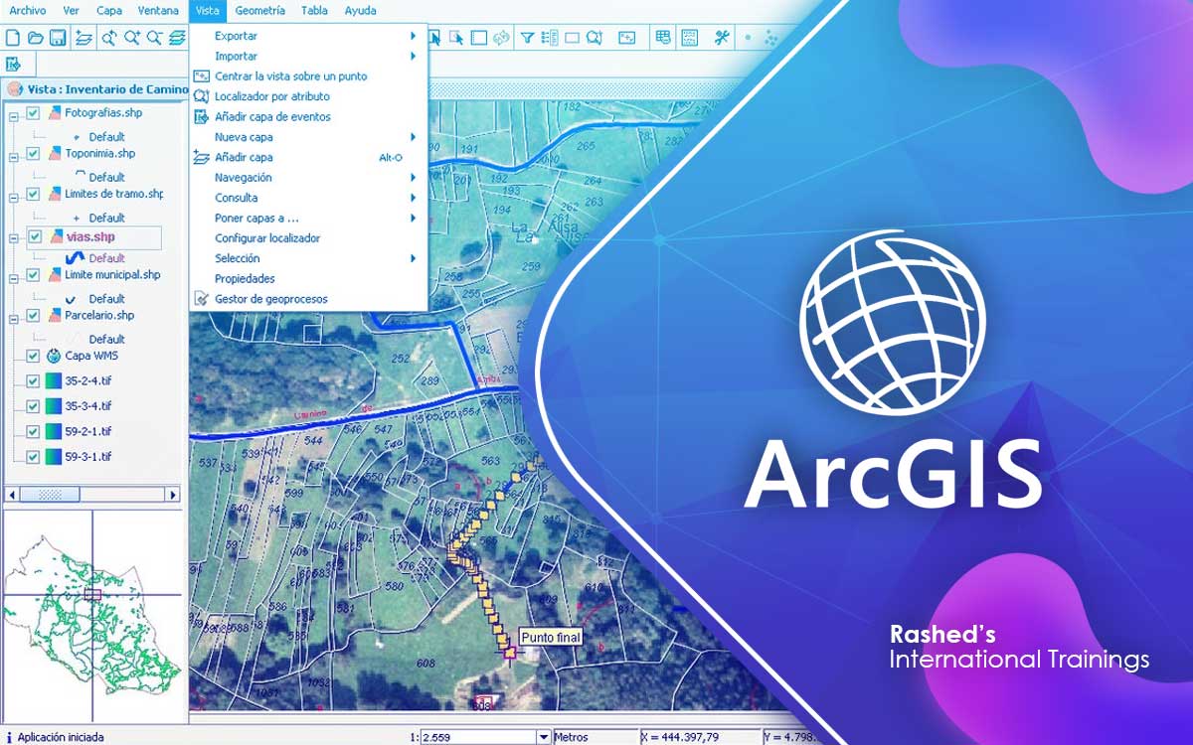Choose Gestor de geoprocesos menu entry
1193x745 pixels.
308,298
